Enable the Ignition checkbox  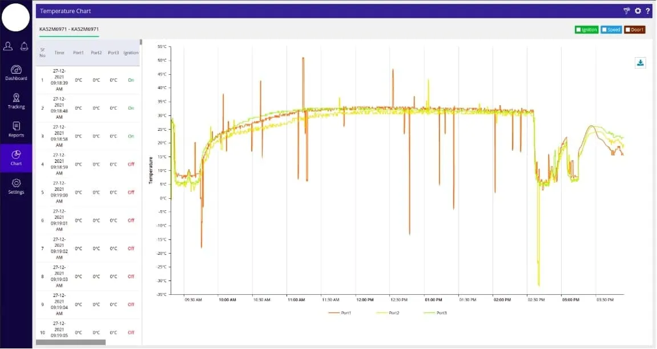[x=579, y=30]
